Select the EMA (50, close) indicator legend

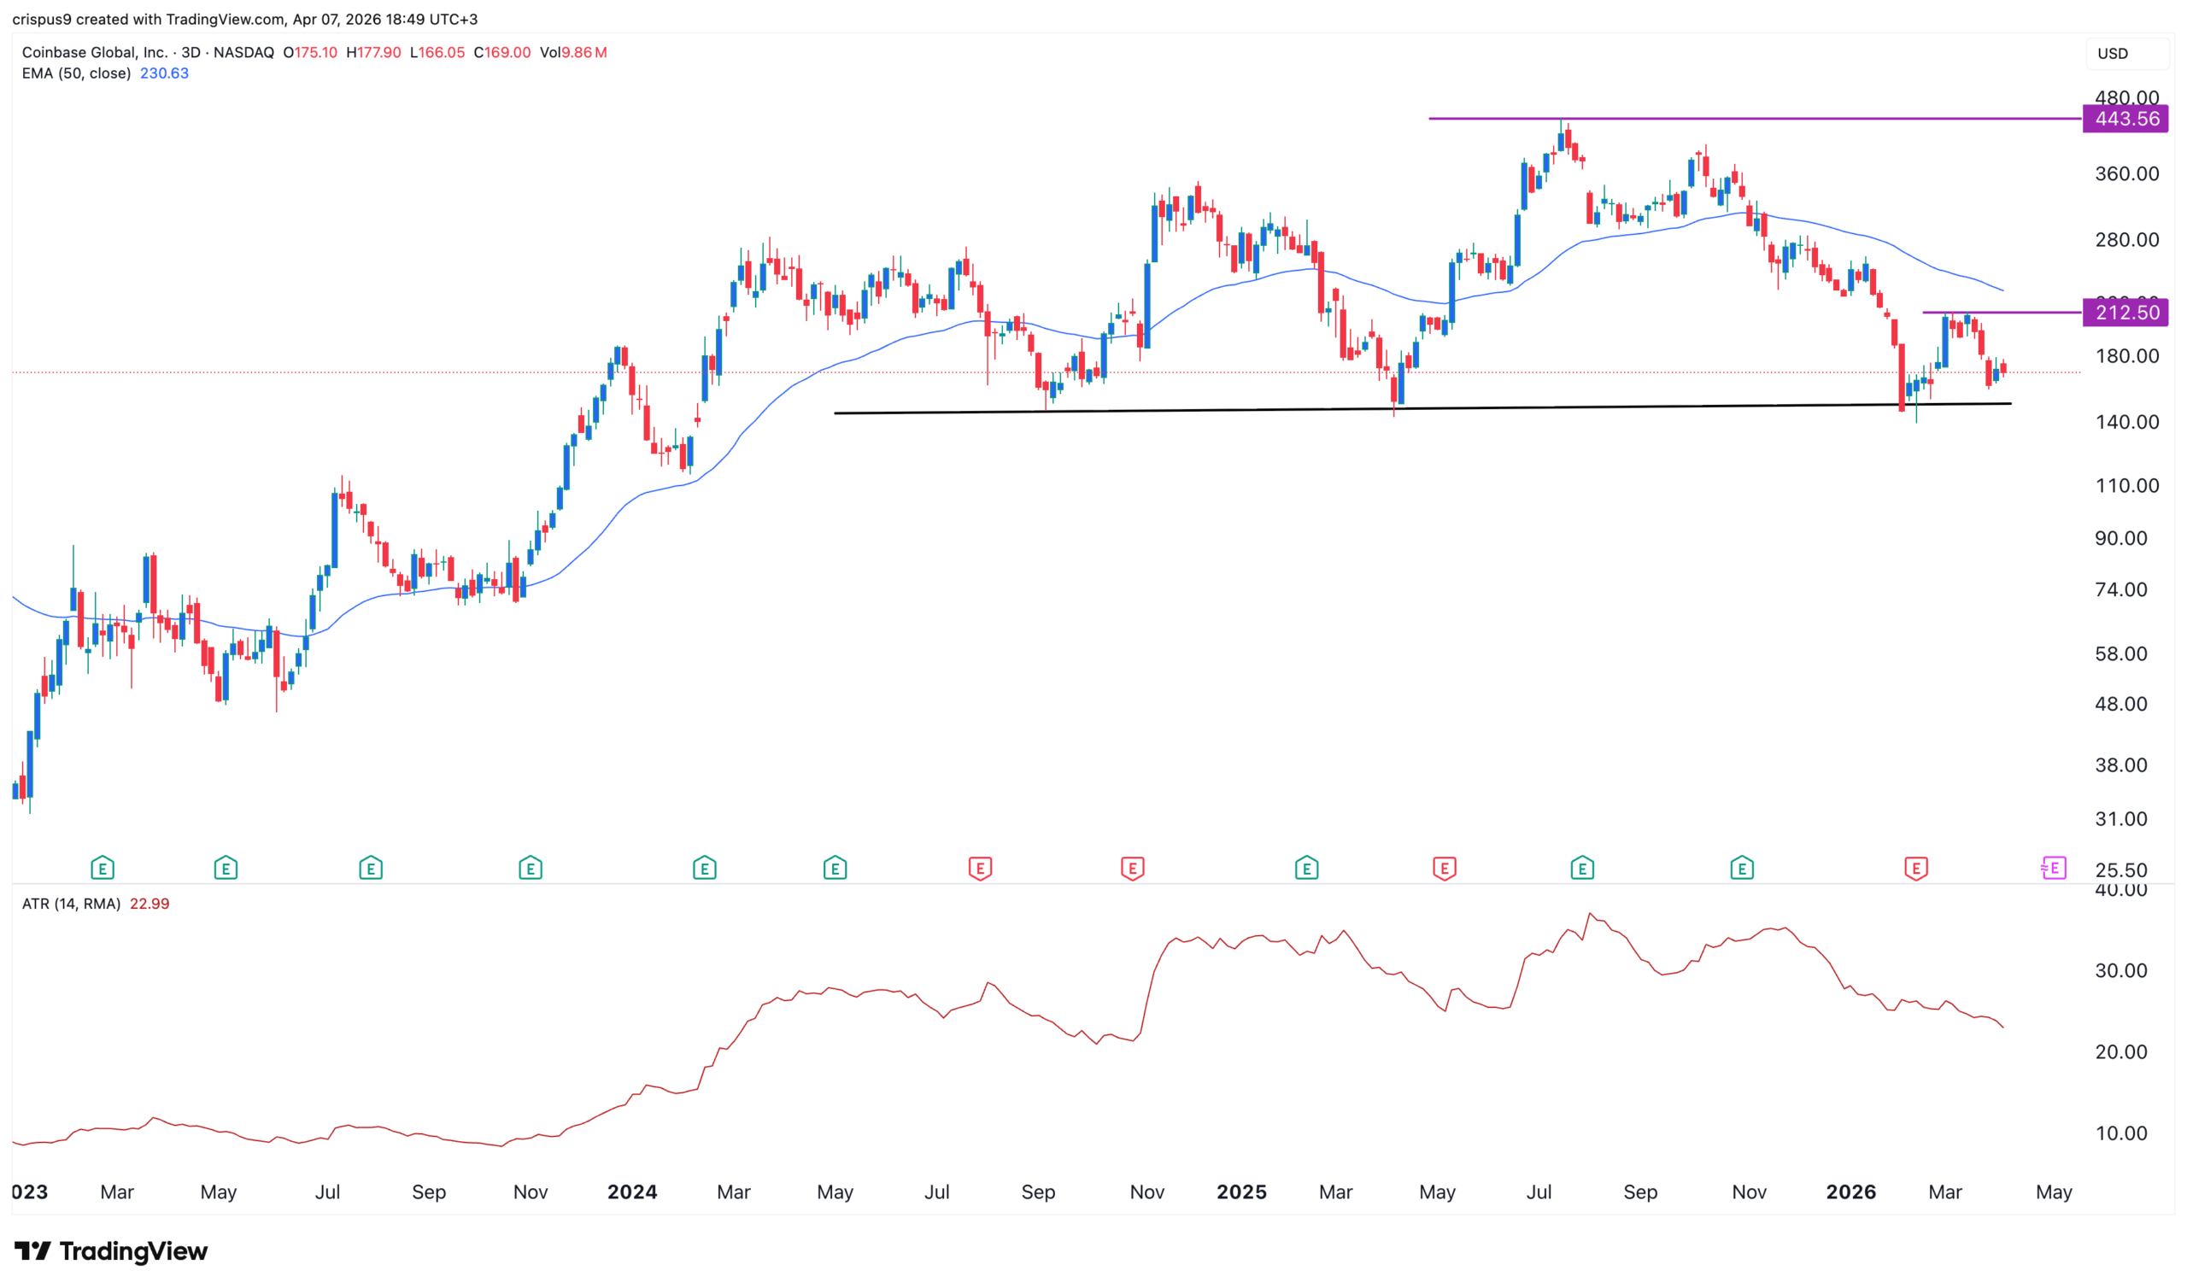click(76, 73)
